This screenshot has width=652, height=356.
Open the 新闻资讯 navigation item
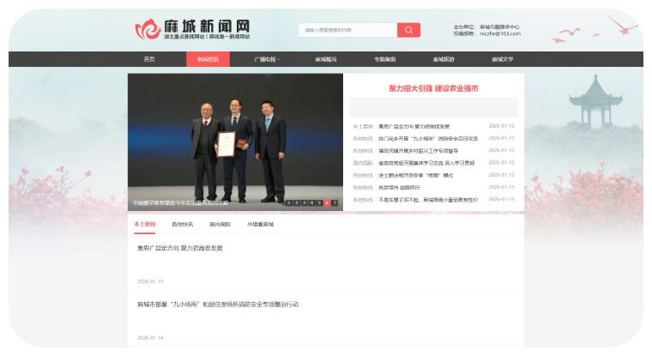click(208, 59)
